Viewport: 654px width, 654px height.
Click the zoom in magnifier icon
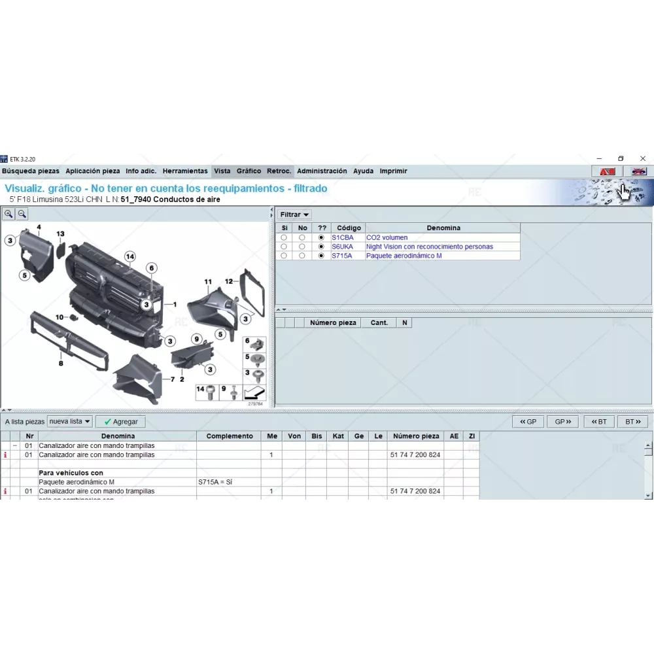click(9, 214)
